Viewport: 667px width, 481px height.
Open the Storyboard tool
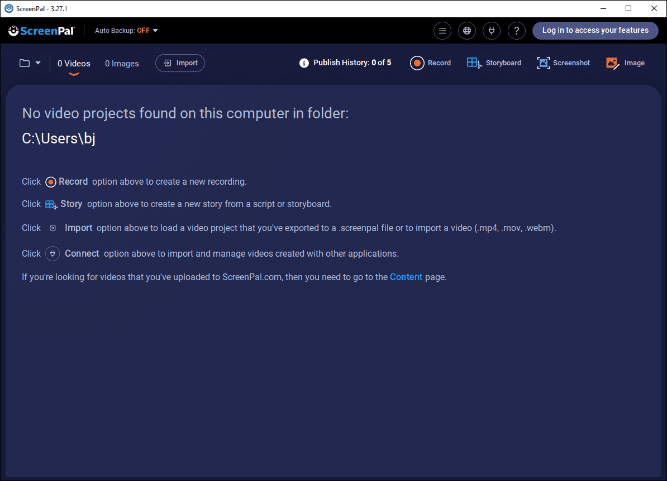coord(494,63)
